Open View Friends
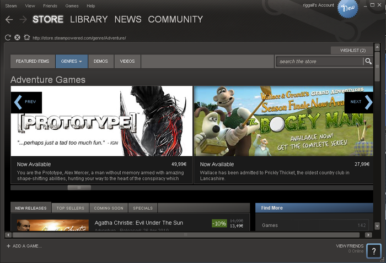The image size is (386, 263). pos(350,246)
